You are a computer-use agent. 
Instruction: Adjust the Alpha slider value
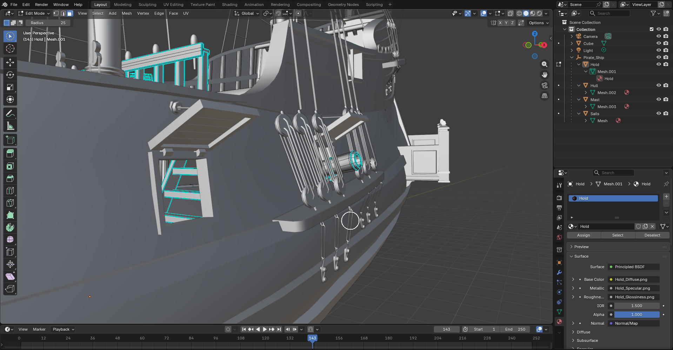[x=637, y=315]
